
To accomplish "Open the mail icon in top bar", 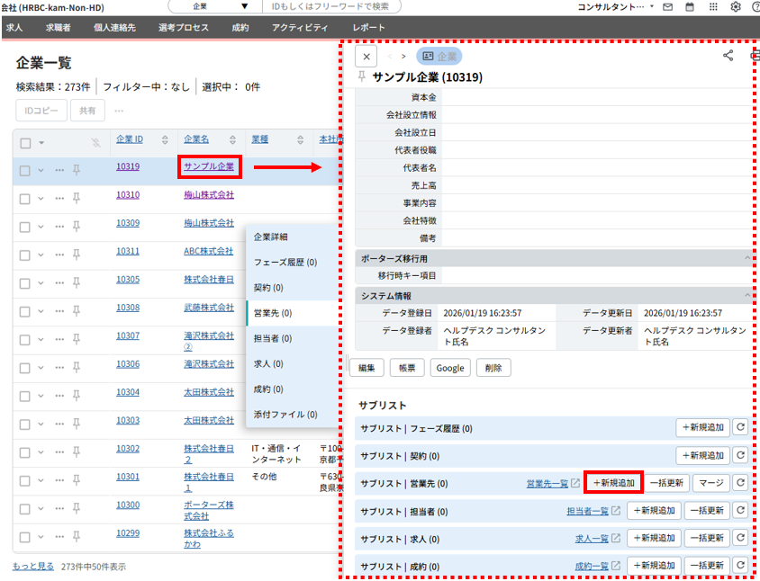I will [x=667, y=7].
